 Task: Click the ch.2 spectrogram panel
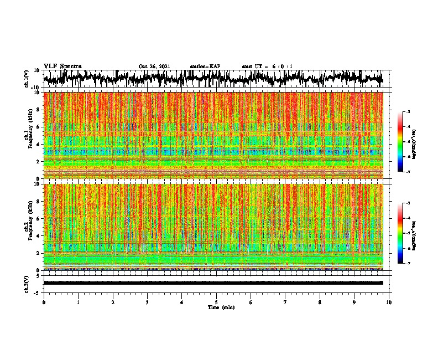point(213,227)
